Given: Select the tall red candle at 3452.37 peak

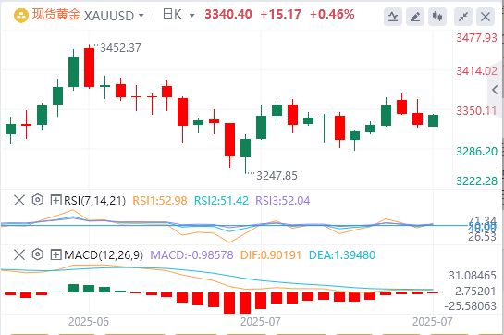Looking at the screenshot, I should tap(90, 68).
